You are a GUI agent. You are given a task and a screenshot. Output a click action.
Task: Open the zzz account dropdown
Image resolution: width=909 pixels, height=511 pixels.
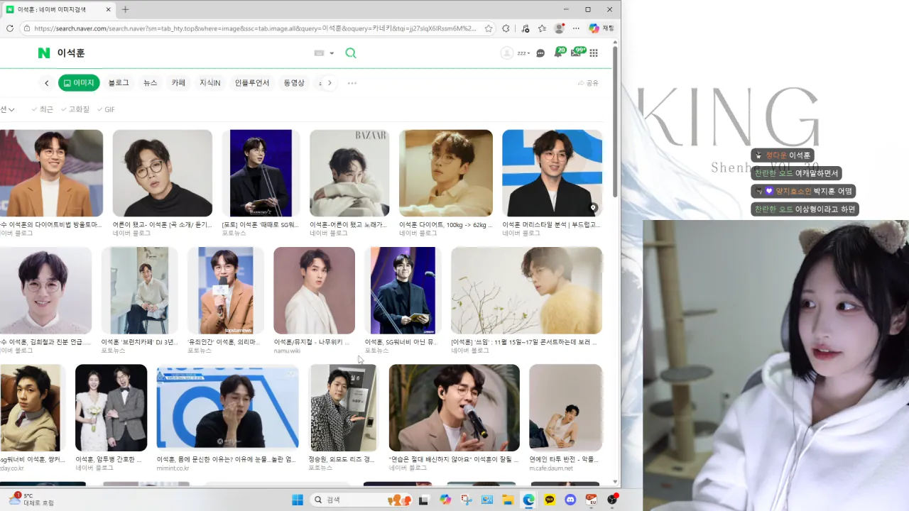click(523, 53)
